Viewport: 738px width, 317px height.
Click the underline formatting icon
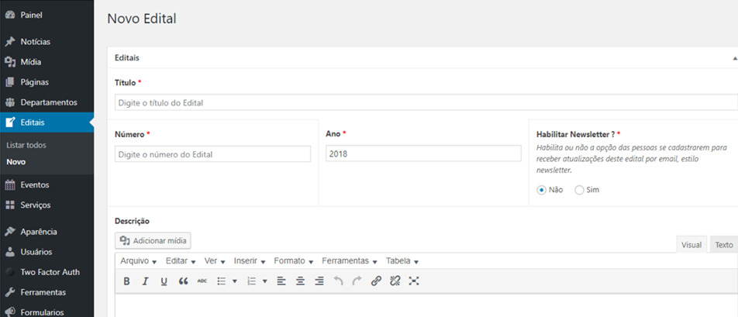pos(164,281)
